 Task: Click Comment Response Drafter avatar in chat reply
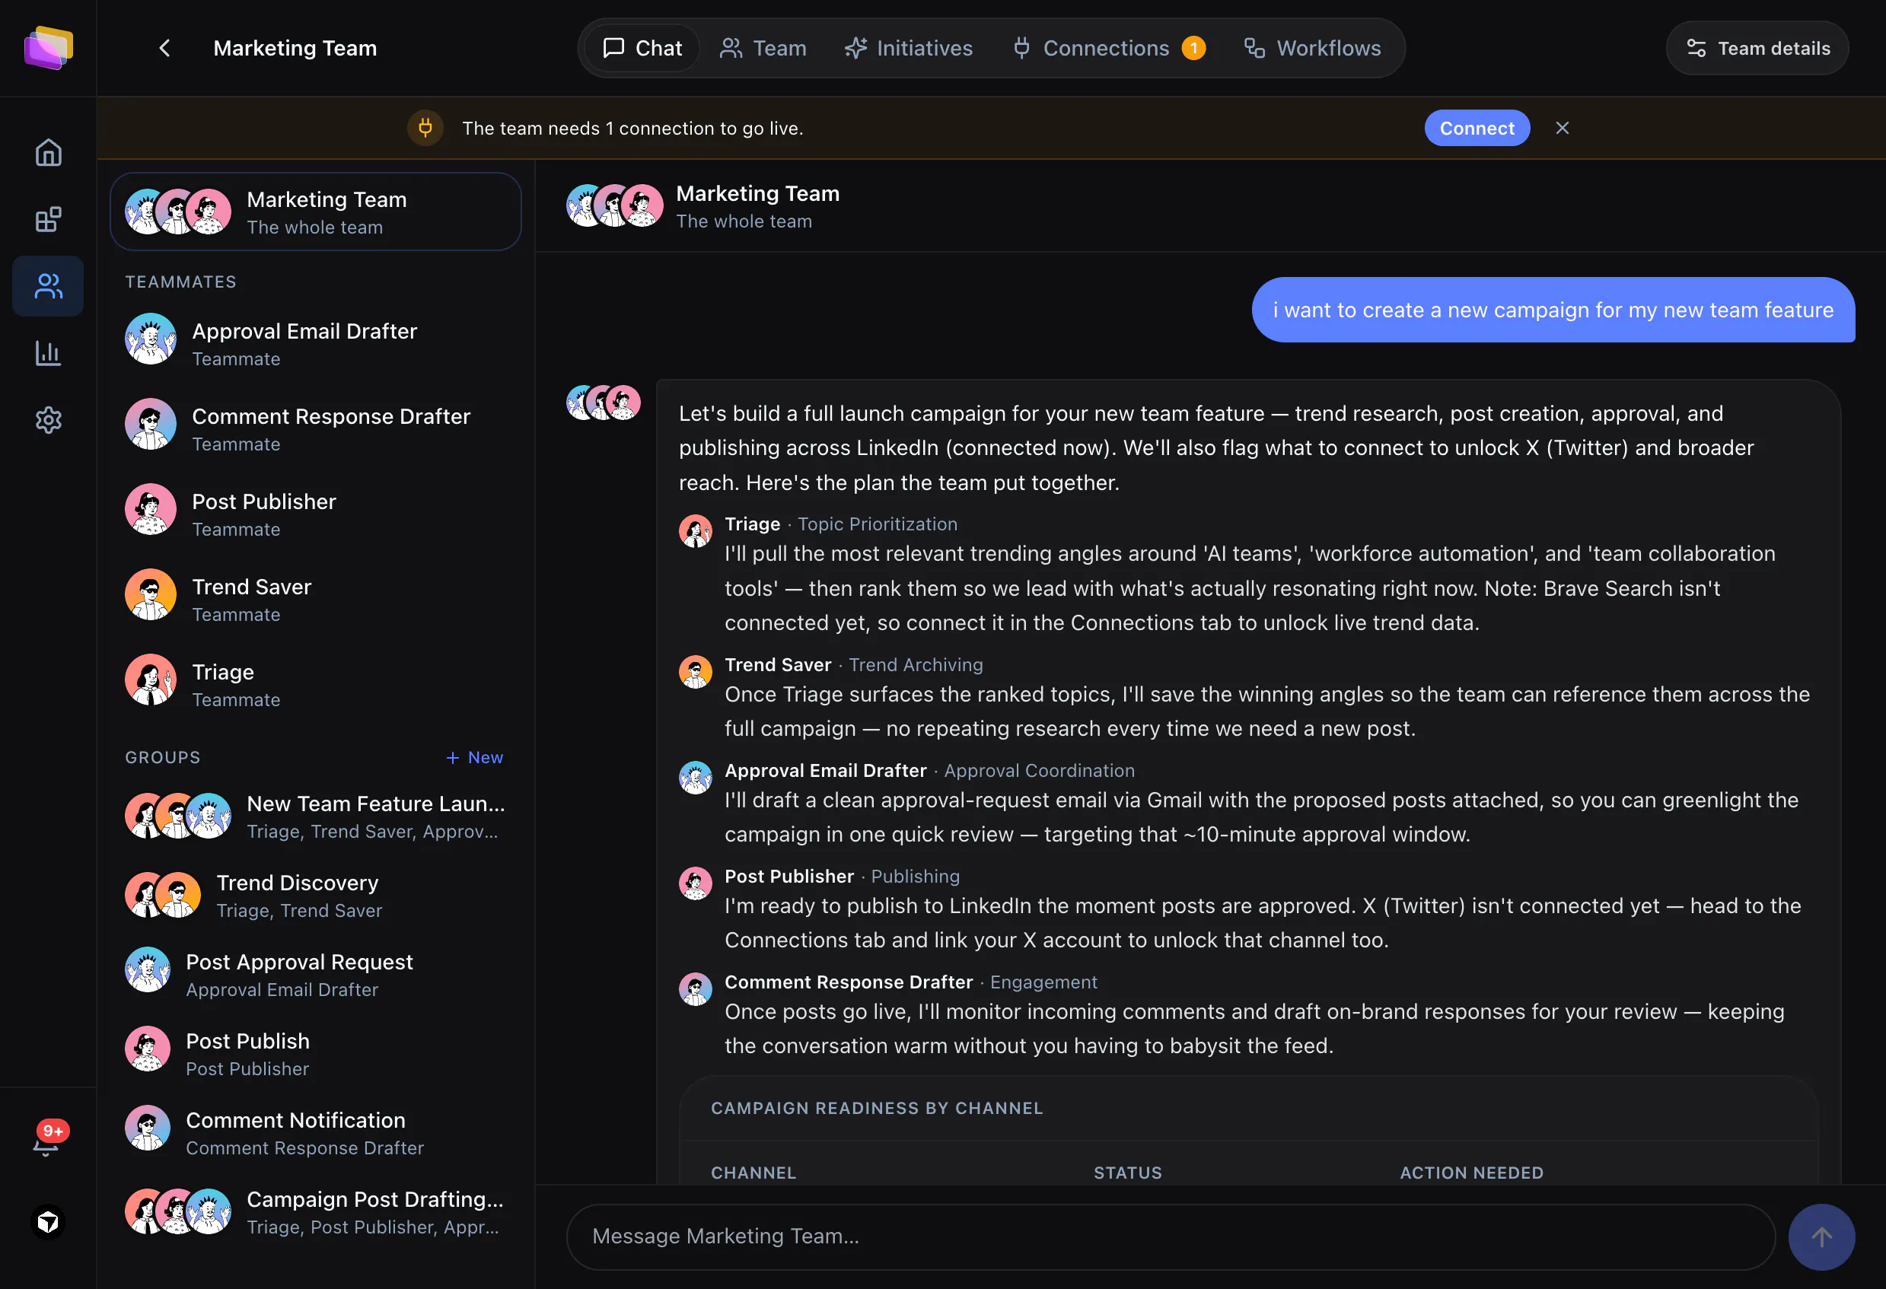696,989
